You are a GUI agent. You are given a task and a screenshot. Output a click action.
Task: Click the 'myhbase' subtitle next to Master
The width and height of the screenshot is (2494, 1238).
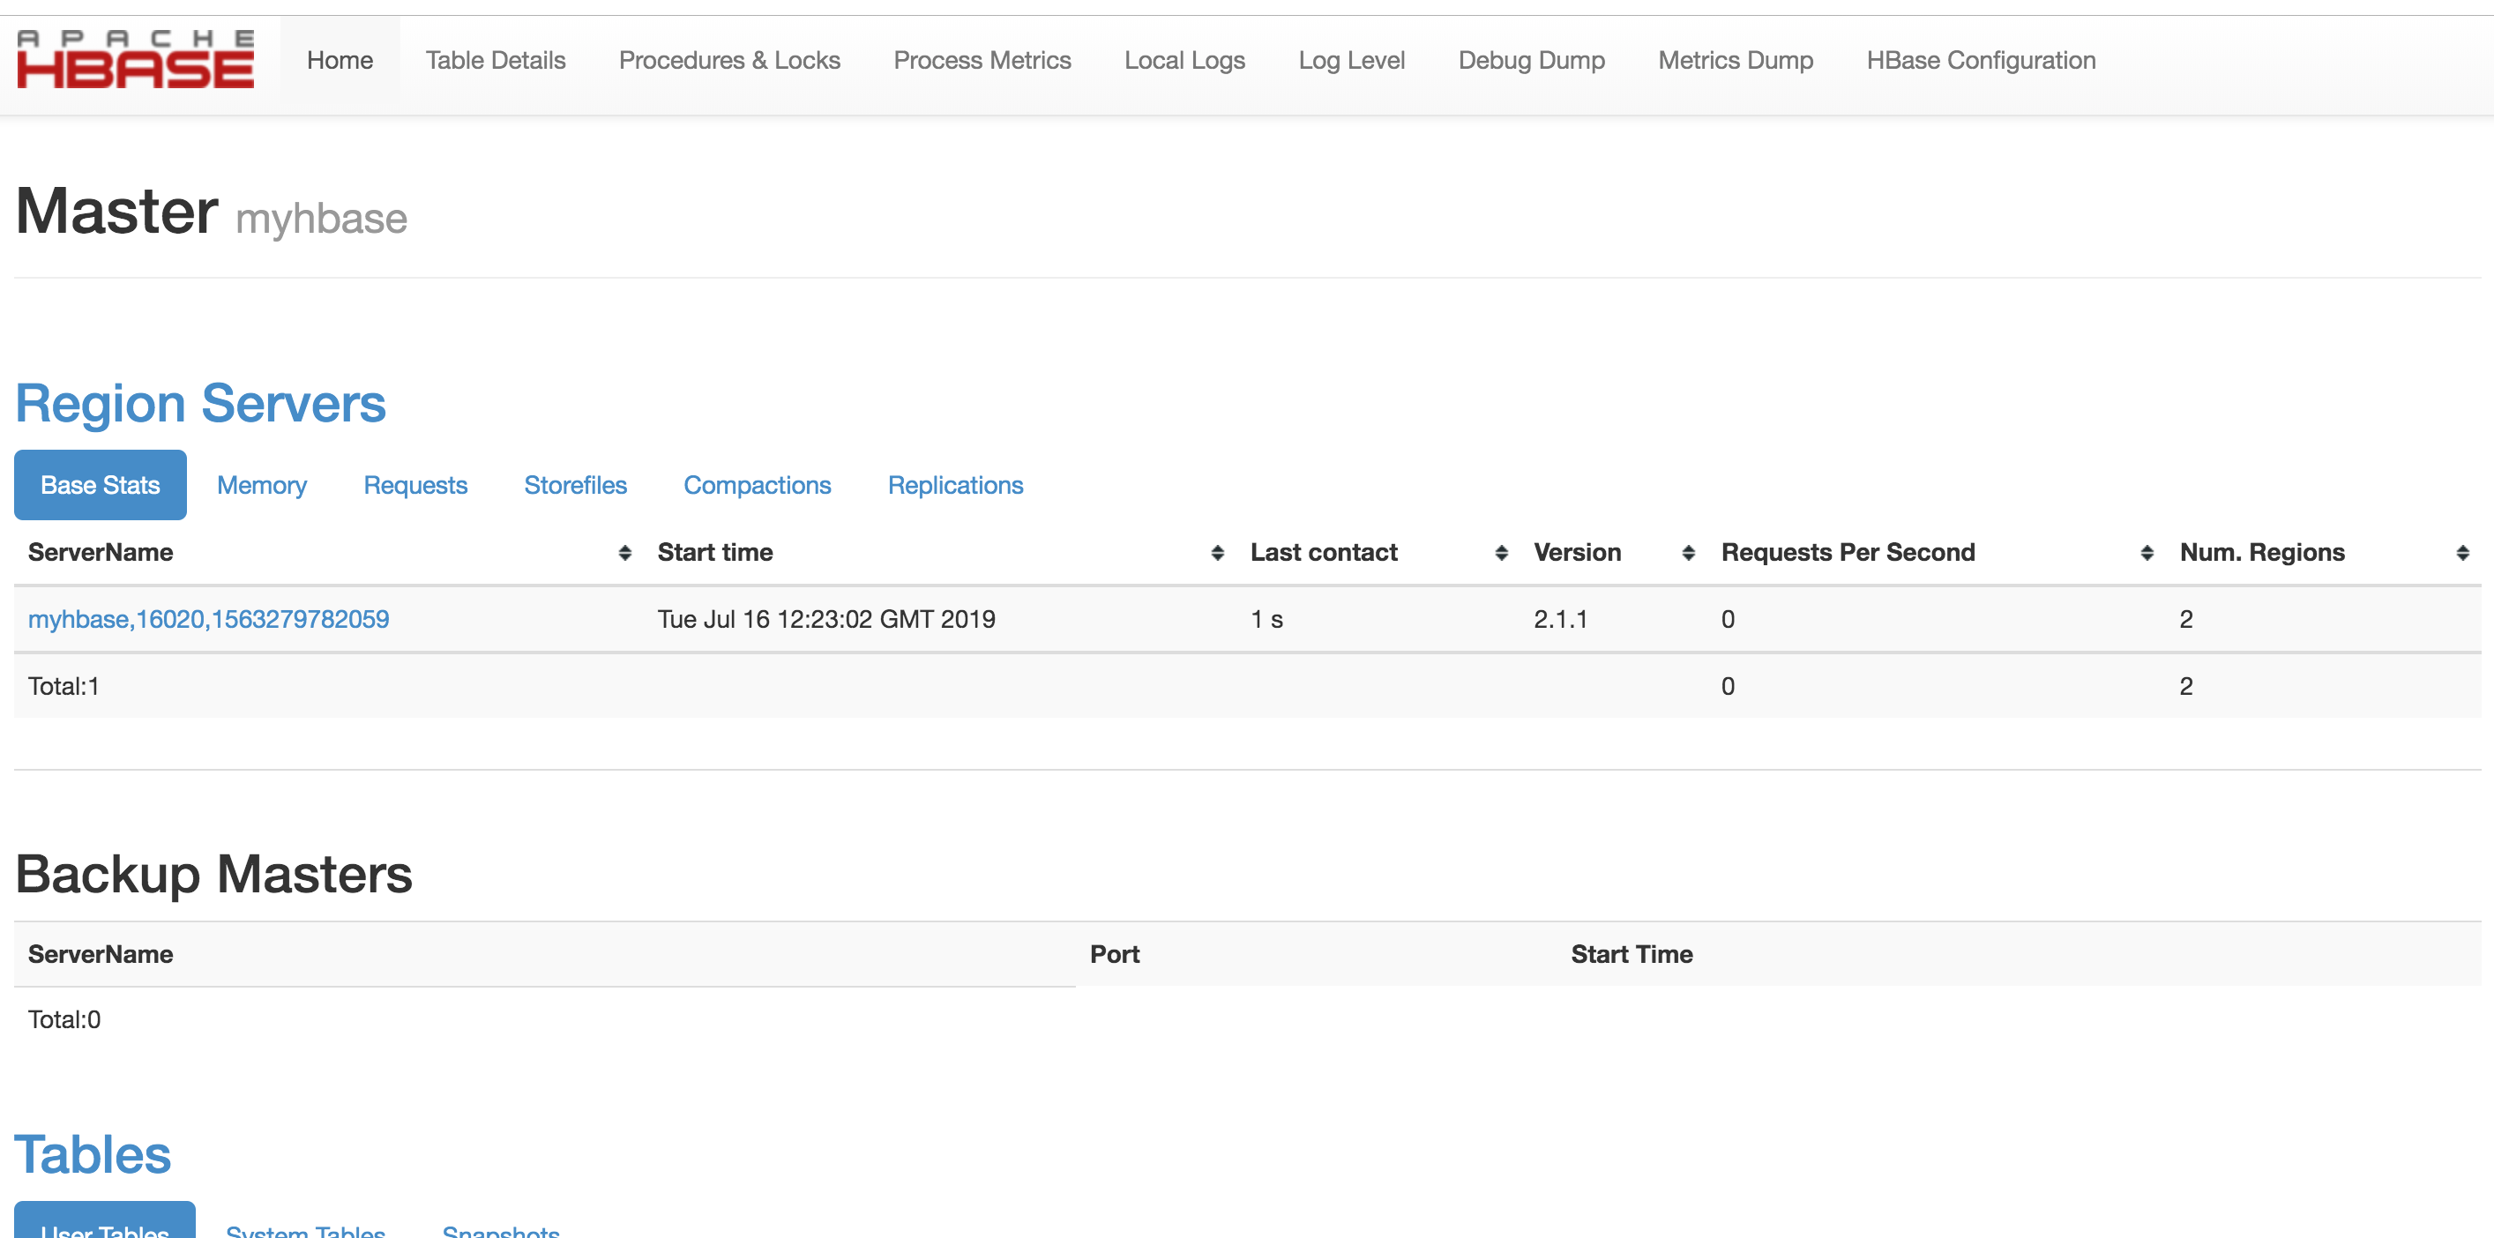[x=321, y=220]
